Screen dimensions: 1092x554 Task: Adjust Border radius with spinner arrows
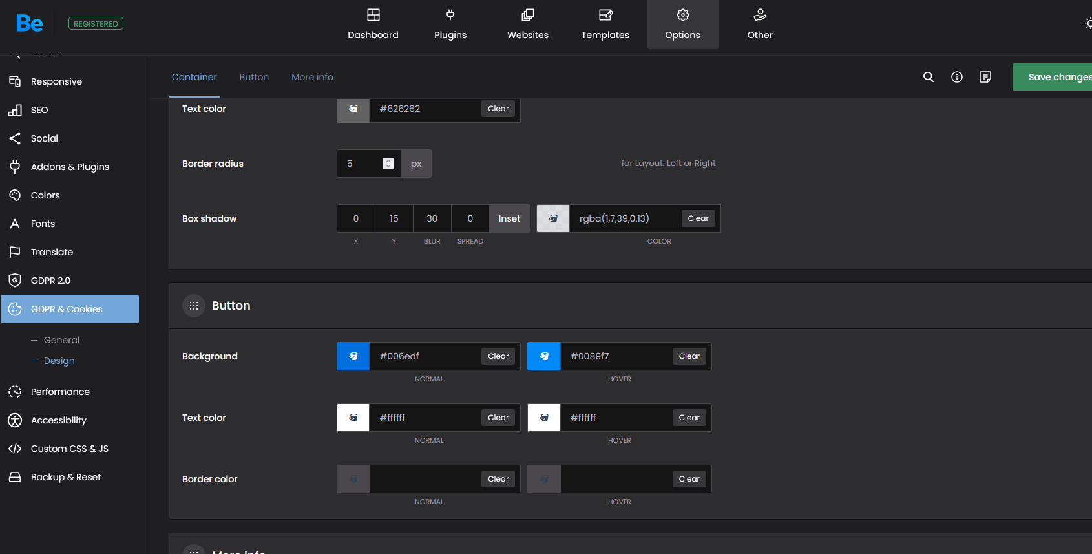[388, 164]
